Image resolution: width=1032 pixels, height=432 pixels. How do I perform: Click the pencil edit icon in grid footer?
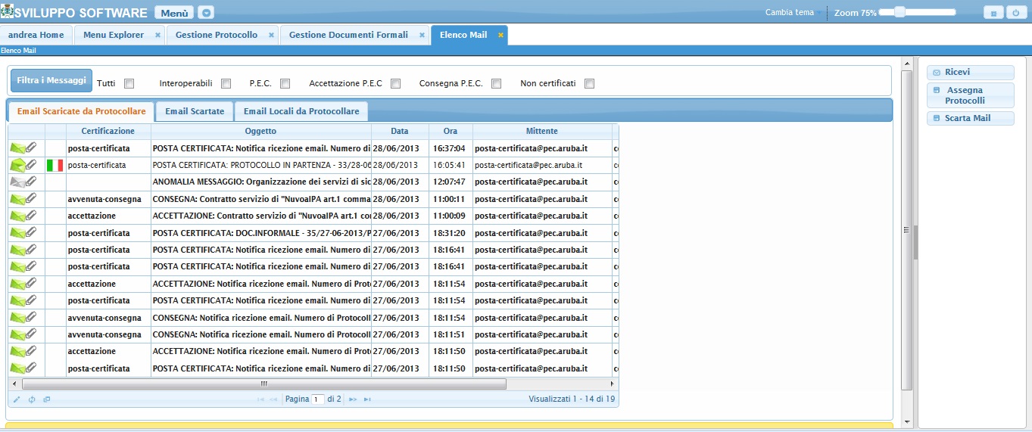pos(17,399)
